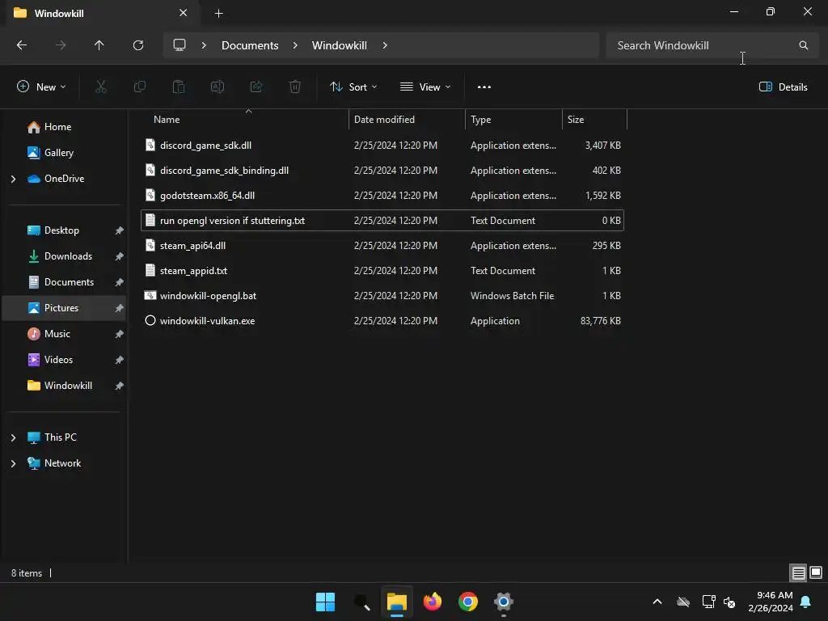Sort by the Size column header
828x621 pixels.
[x=594, y=120]
